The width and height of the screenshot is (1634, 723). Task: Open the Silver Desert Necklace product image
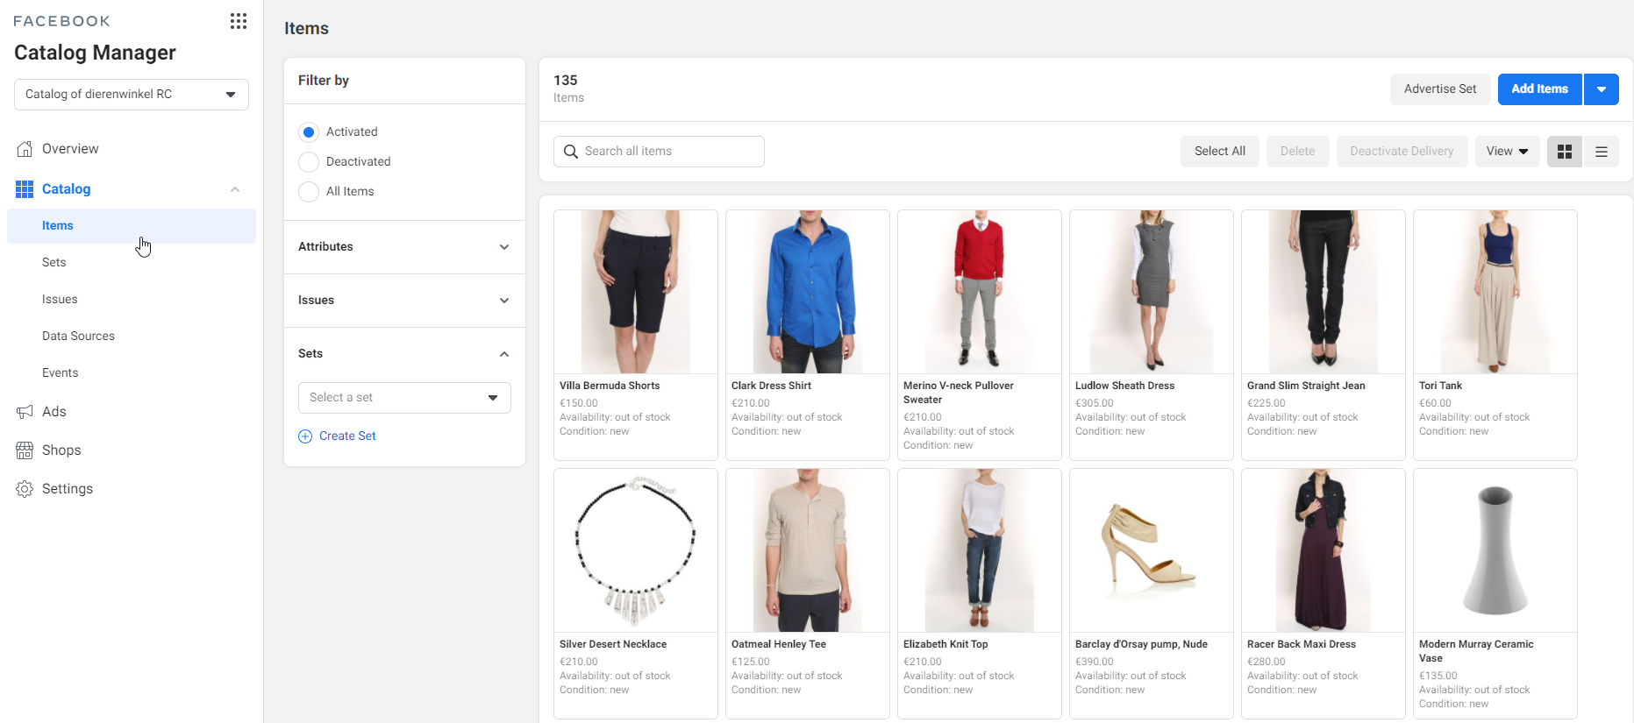[x=636, y=550]
